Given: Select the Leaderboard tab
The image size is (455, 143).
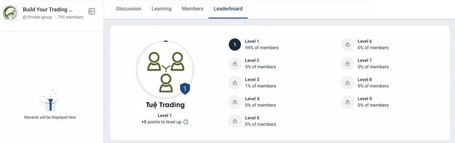Looking at the screenshot, I should [228, 9].
